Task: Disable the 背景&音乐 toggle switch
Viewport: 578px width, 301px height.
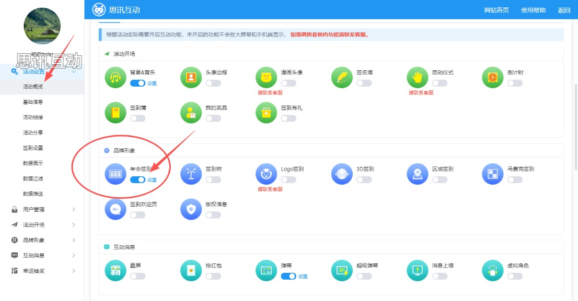Action: (x=137, y=83)
